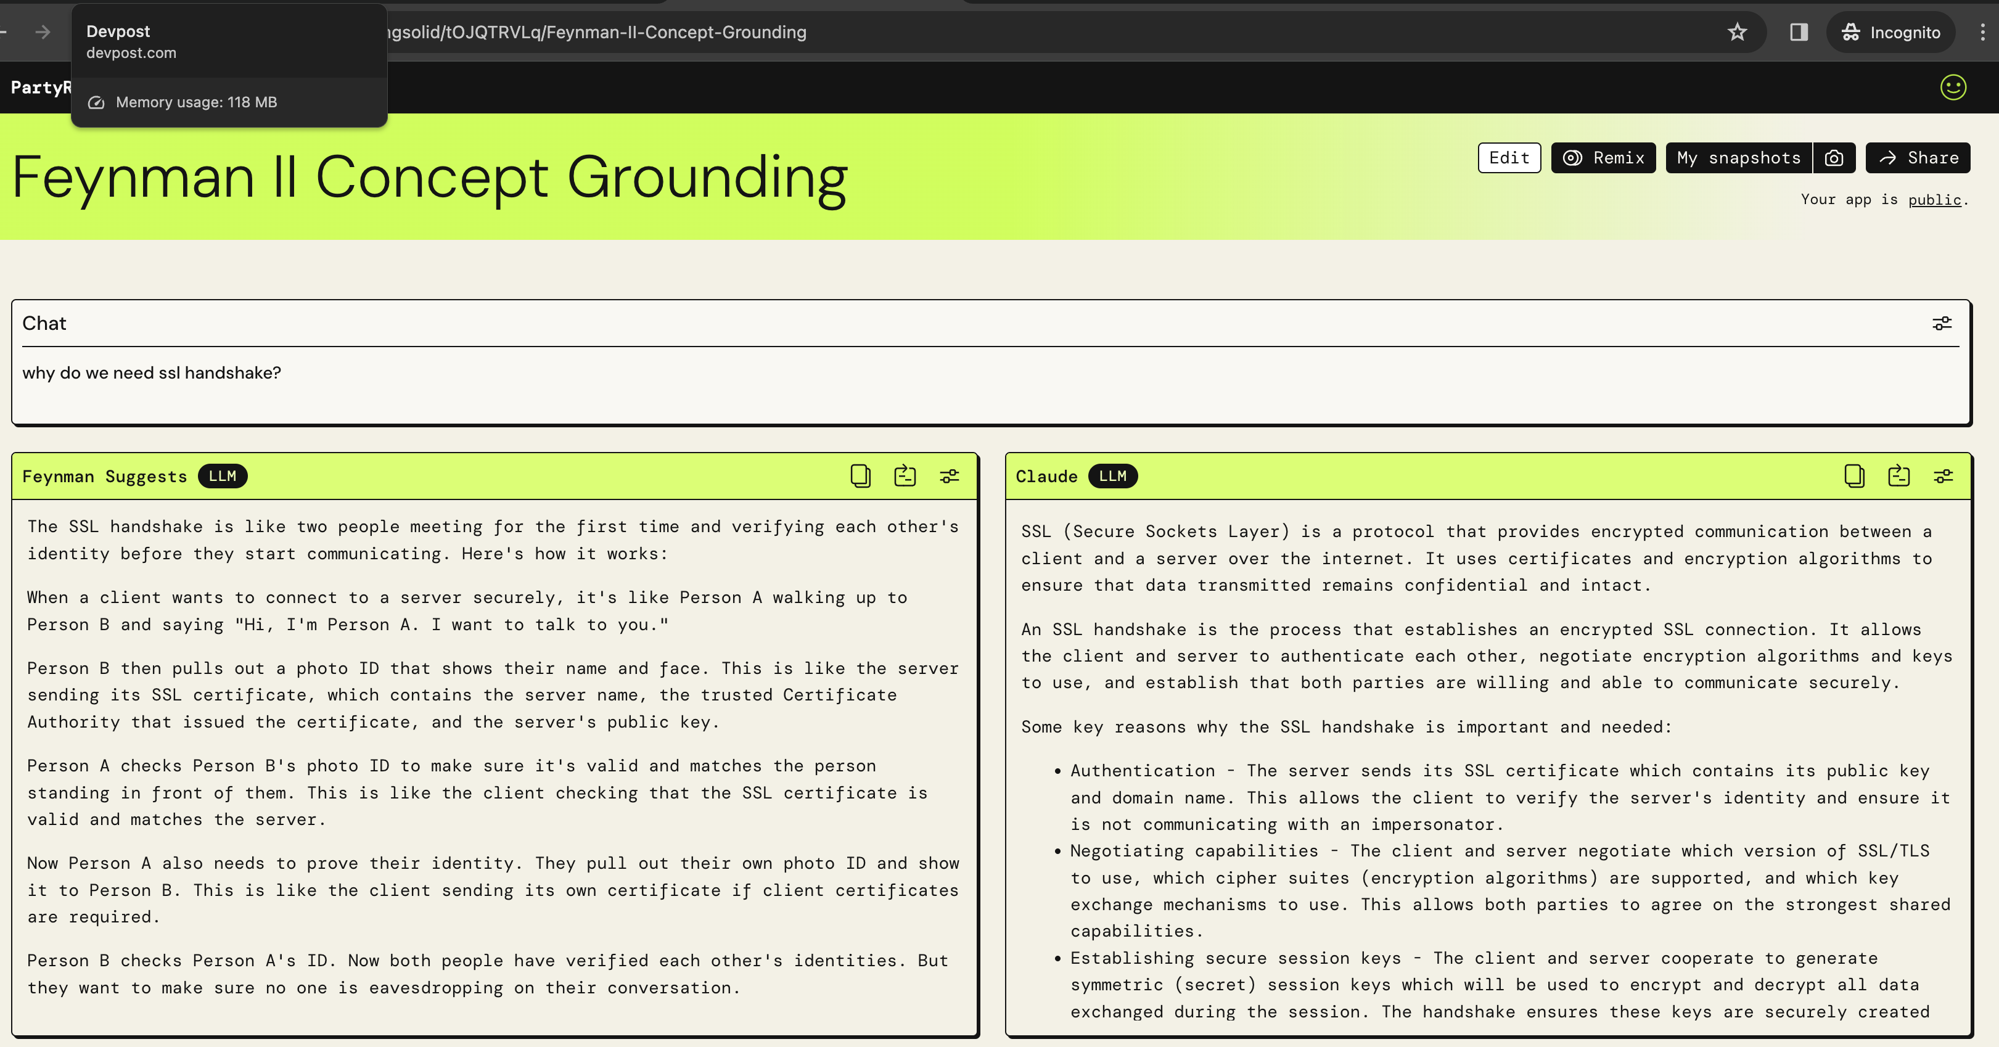Open My snapshots list
This screenshot has width=1999, height=1047.
pyautogui.click(x=1738, y=158)
